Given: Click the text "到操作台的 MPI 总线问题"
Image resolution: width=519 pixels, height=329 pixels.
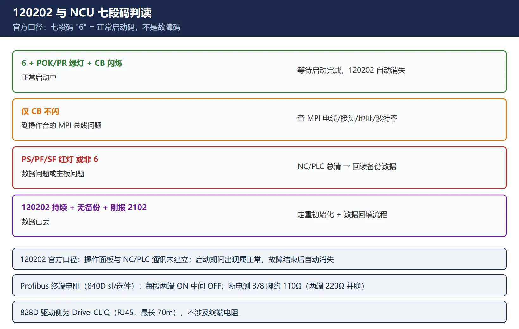Looking at the screenshot, I should tap(61, 126).
